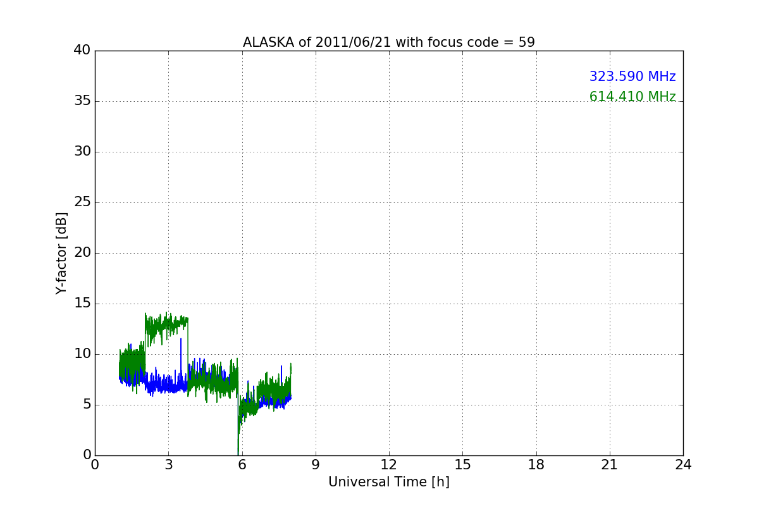The width and height of the screenshot is (759, 506).
Task: Click the x-axis tick label '18'
Action: (536, 465)
